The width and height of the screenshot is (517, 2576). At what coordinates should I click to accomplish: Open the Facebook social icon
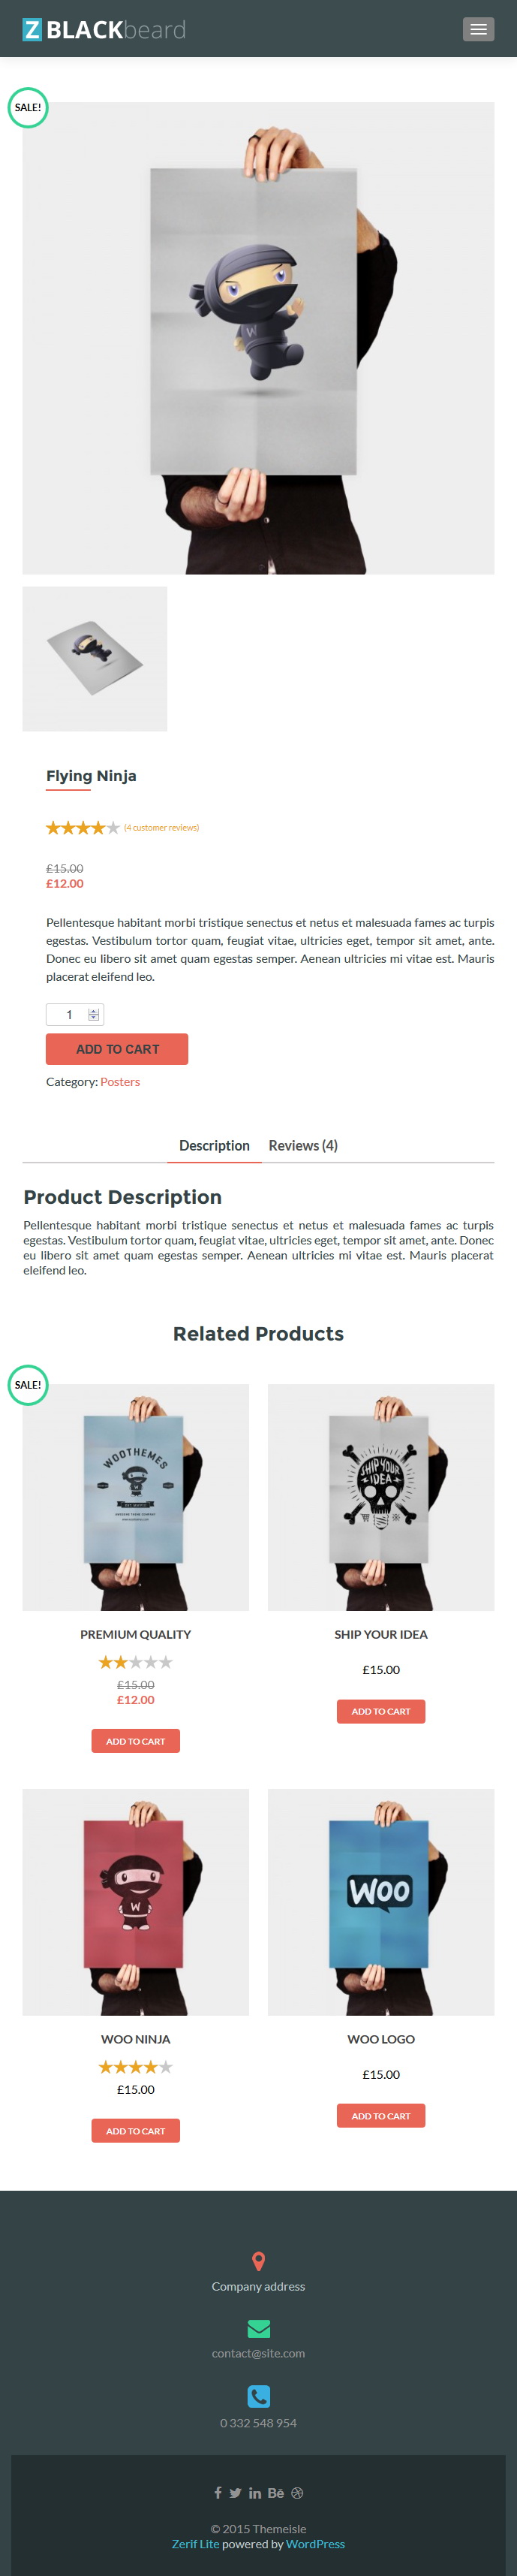218,2492
